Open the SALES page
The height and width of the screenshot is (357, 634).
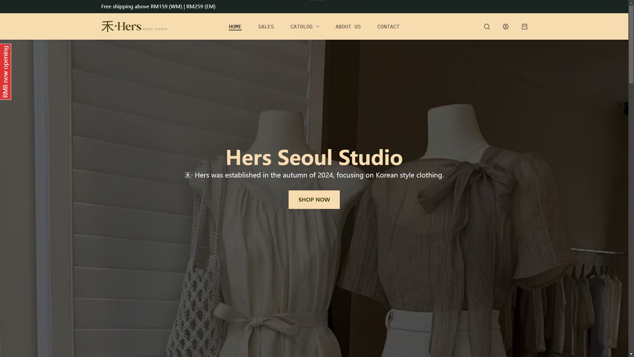pos(266,27)
